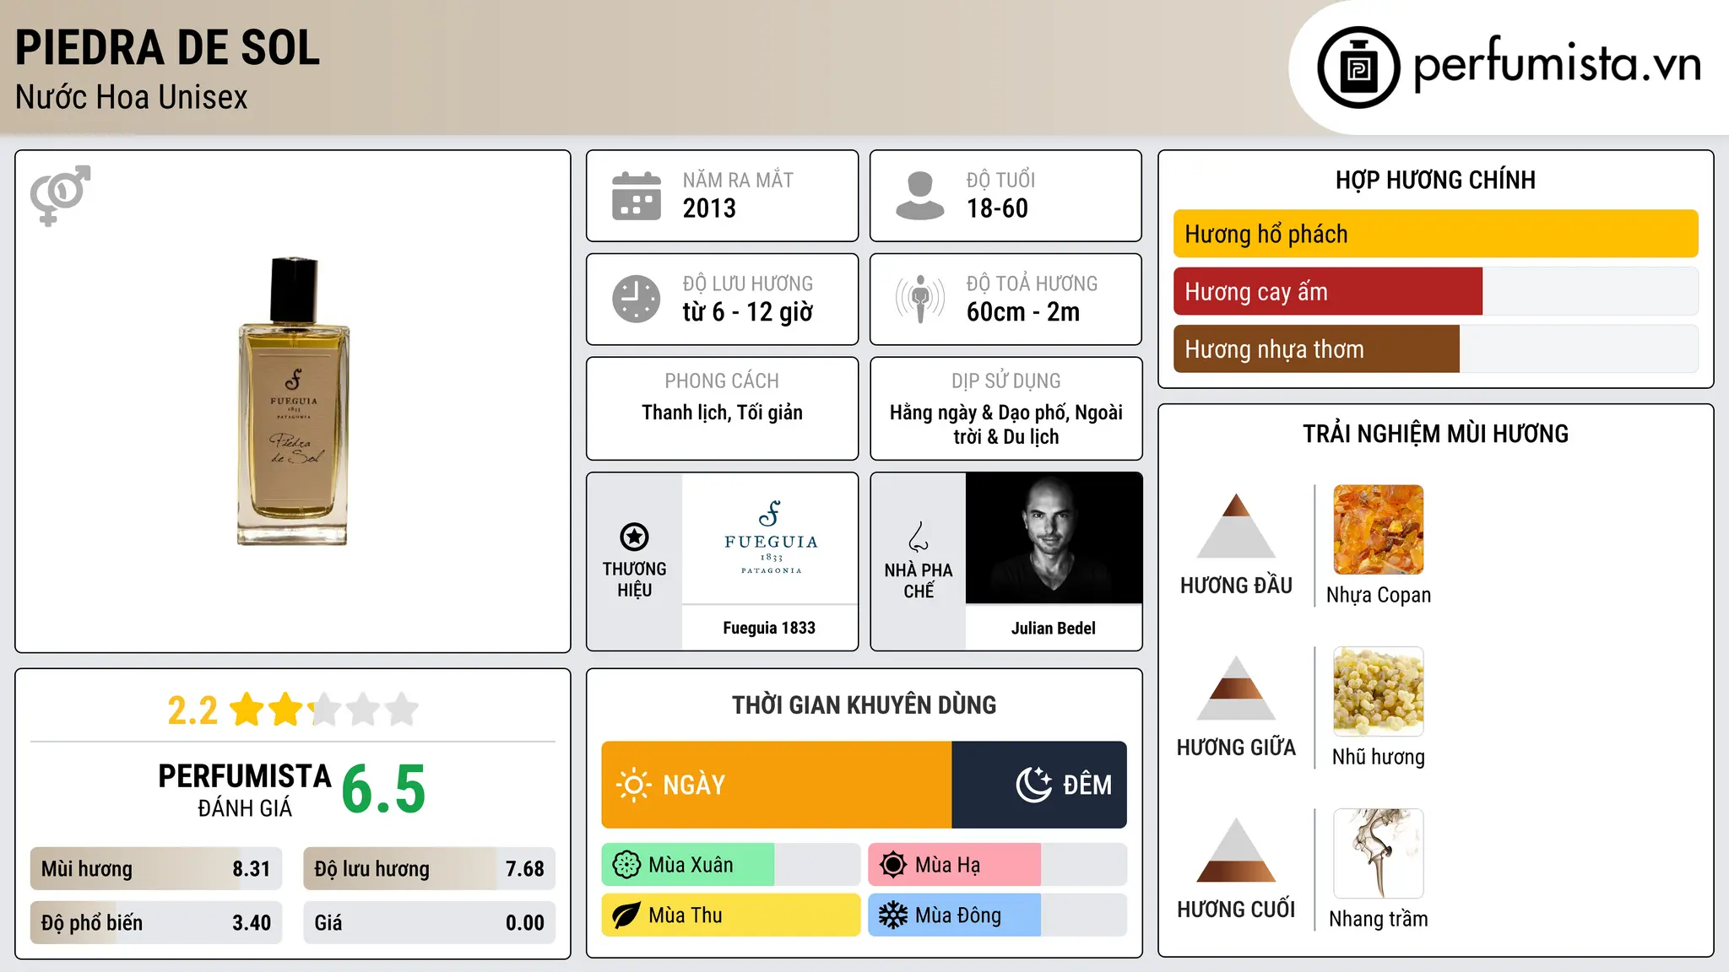Click the person icon beside Độ tuổi
This screenshot has height=972, width=1729.
tap(920, 196)
